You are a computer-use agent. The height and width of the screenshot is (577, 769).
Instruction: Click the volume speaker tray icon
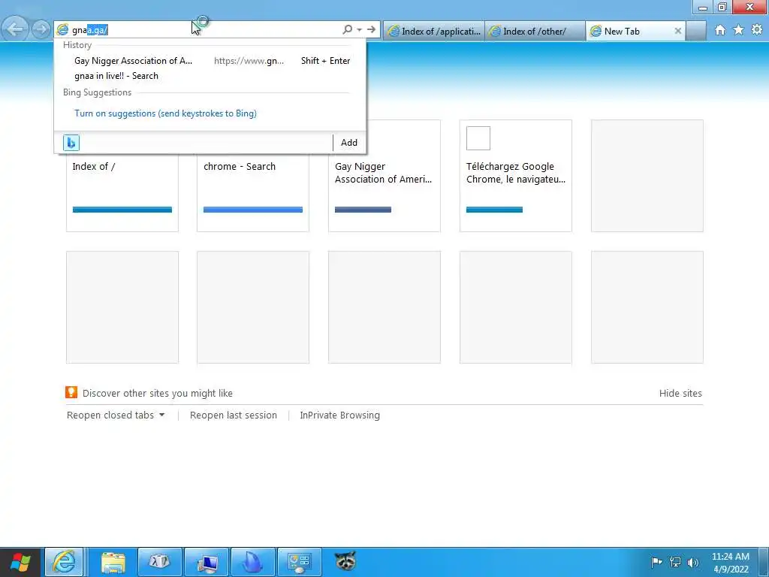[x=693, y=562]
